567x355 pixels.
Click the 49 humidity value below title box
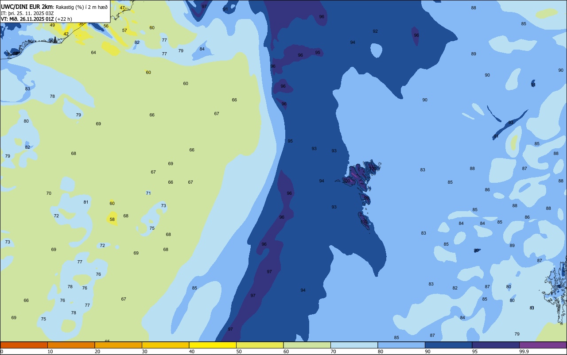(52, 25)
